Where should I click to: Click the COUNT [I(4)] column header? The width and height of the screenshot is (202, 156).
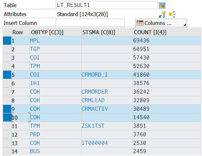coord(167,32)
